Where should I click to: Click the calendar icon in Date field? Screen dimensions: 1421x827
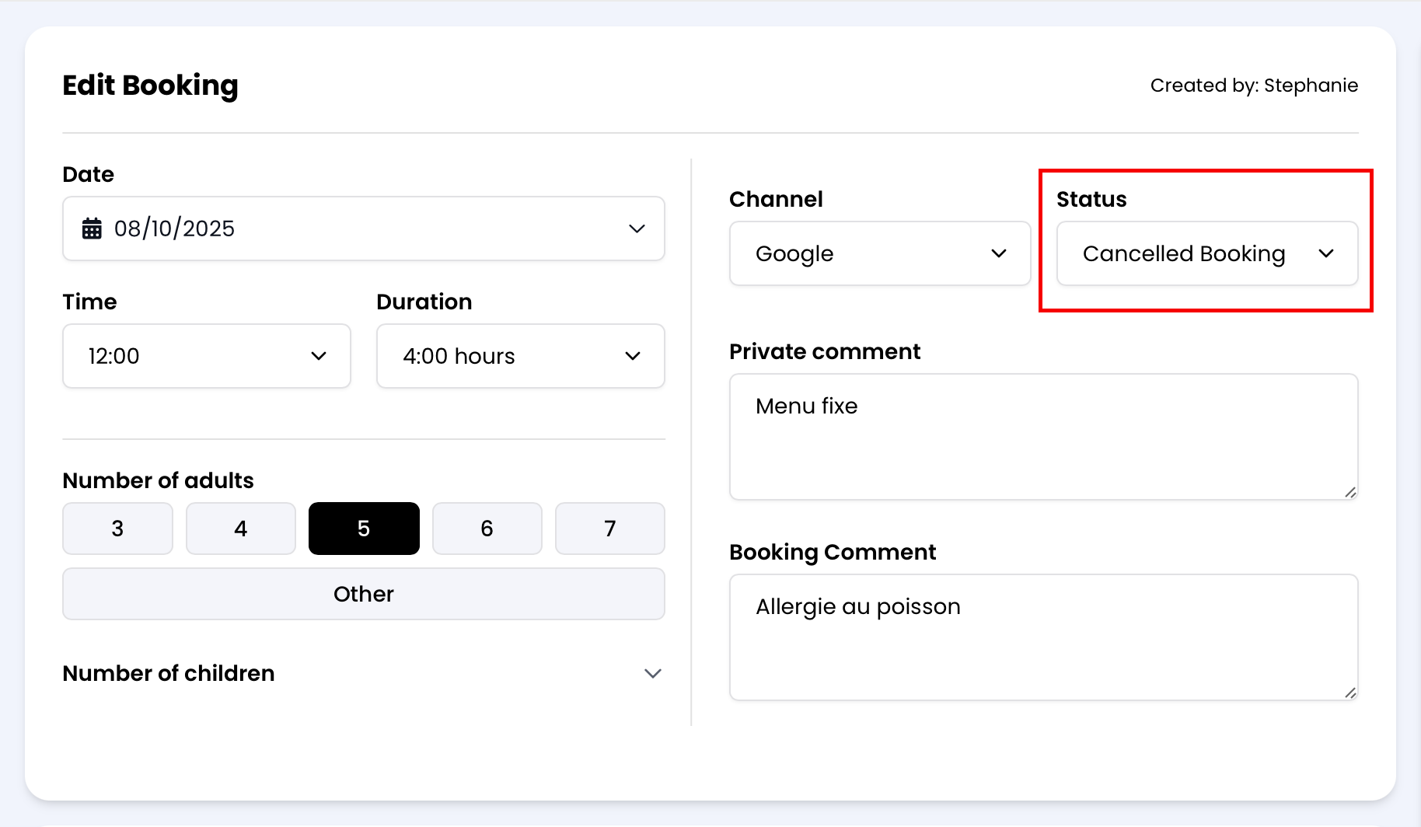coord(92,229)
